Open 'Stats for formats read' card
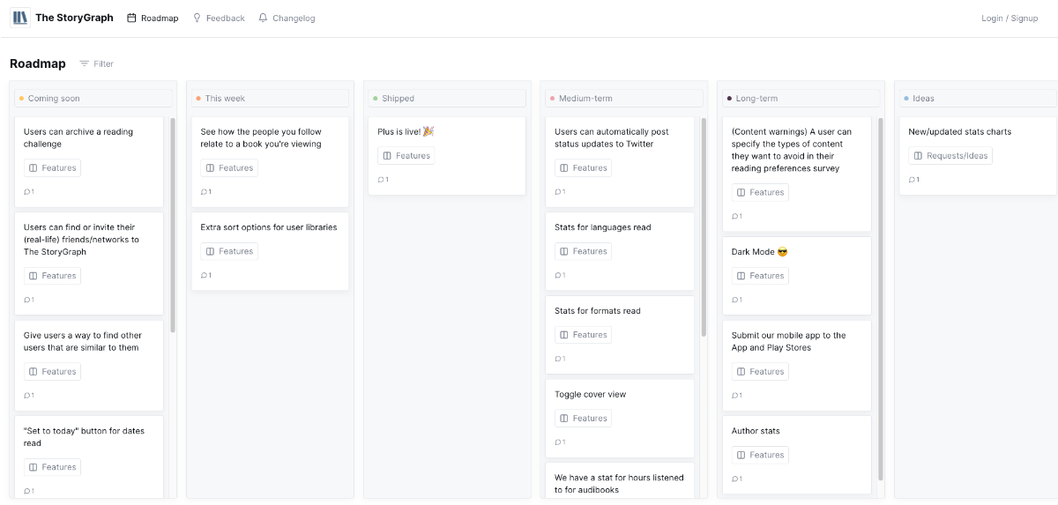Image resolution: width=1058 pixels, height=505 pixels. pos(620,335)
